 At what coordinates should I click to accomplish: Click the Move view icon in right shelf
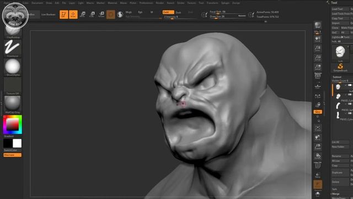318,138
